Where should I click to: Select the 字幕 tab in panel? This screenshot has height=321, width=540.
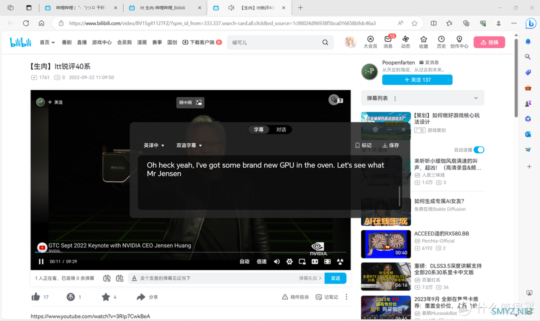(x=258, y=129)
